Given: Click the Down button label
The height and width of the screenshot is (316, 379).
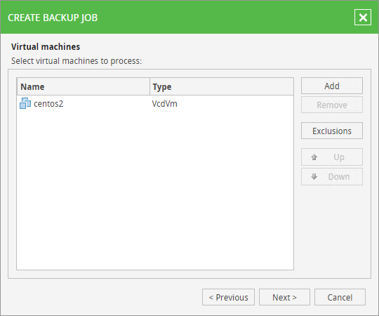Looking at the screenshot, I should click(339, 177).
